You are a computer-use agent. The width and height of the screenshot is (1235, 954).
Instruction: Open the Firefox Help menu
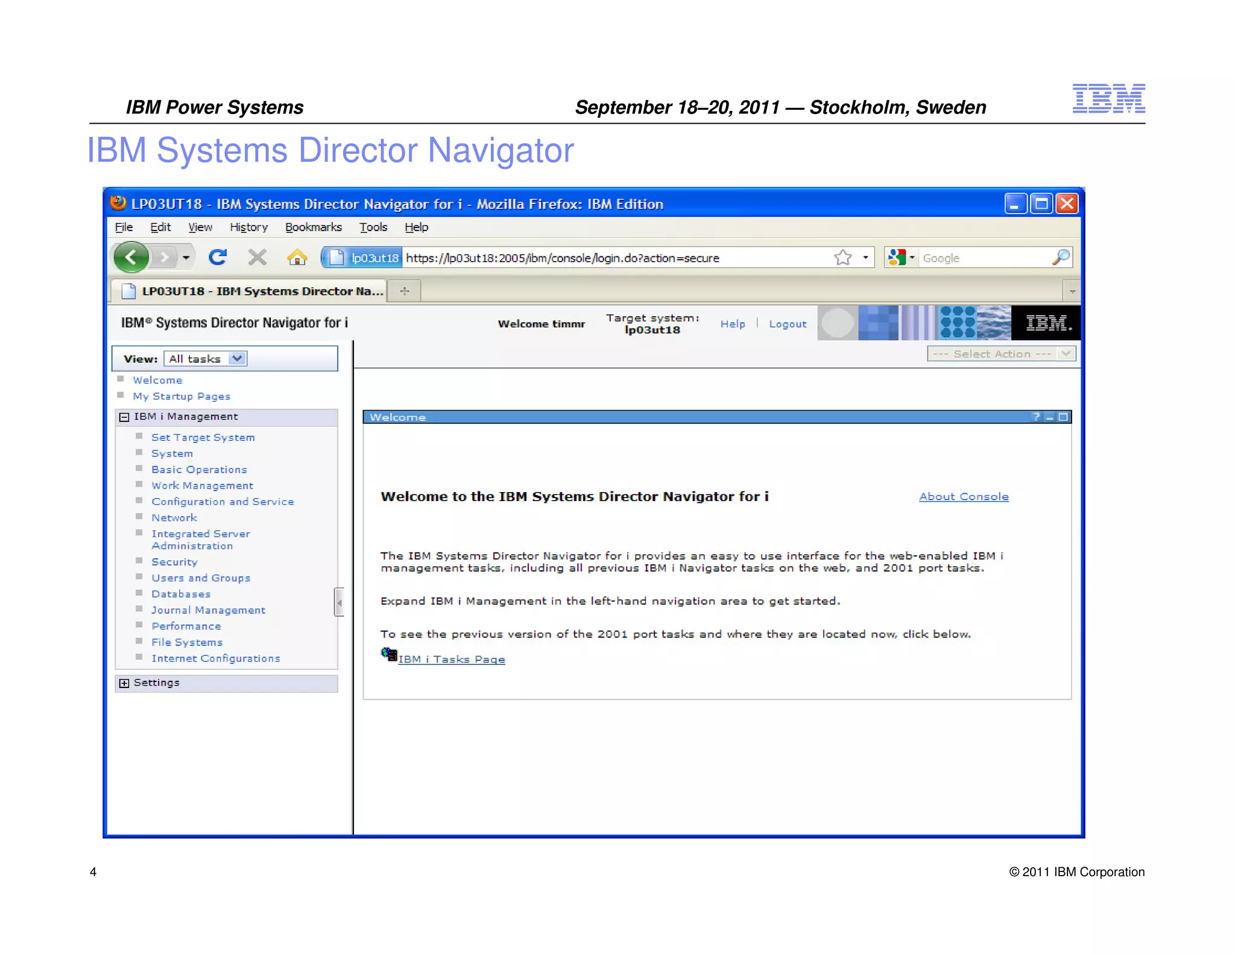tap(416, 227)
